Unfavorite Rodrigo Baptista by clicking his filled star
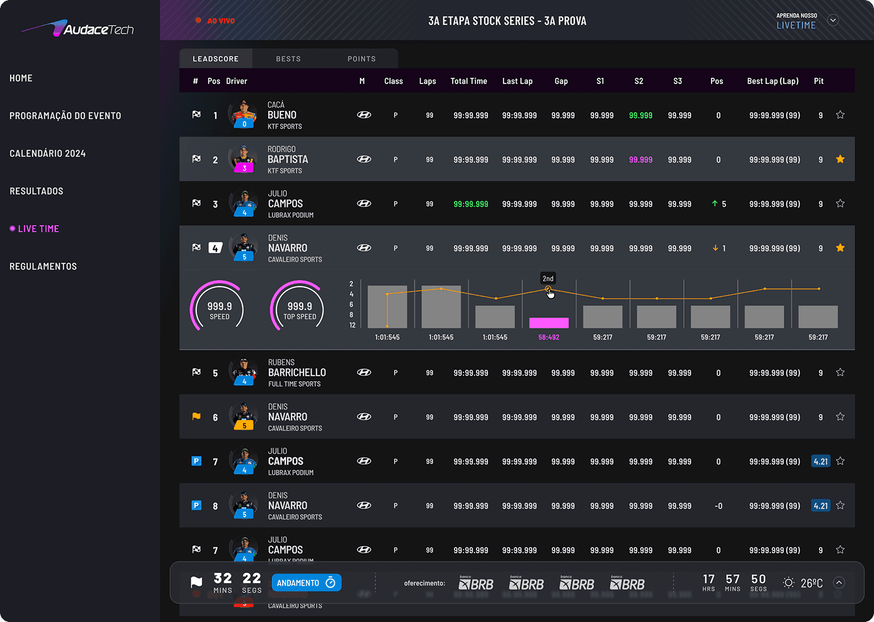 [x=840, y=159]
